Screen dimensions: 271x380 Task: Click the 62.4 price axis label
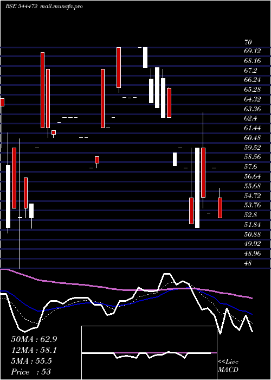[x=250, y=118]
